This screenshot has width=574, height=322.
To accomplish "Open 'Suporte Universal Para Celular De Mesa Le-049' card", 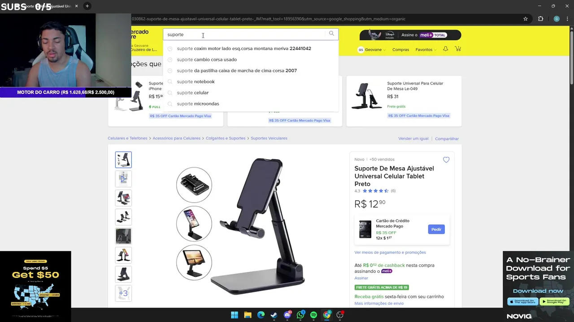I will click(x=404, y=101).
